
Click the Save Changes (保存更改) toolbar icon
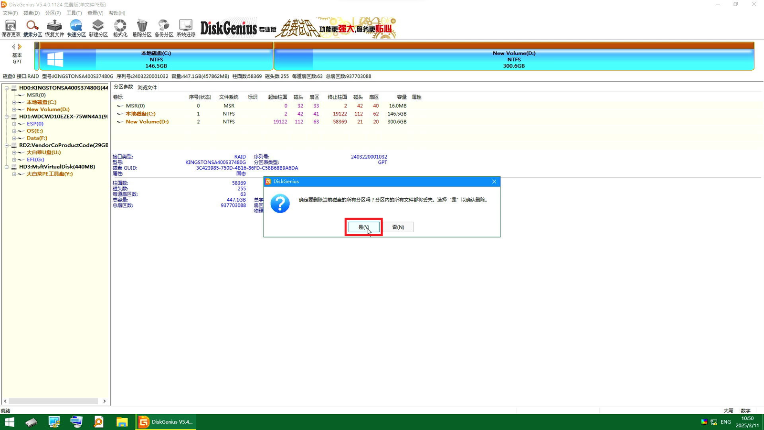click(x=11, y=28)
